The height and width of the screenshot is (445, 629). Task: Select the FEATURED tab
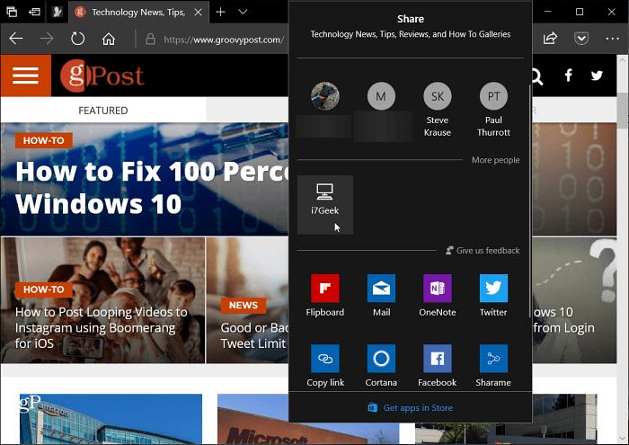[103, 111]
